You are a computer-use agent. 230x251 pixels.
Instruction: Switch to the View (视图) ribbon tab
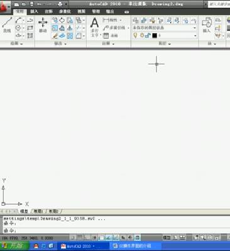82,11
